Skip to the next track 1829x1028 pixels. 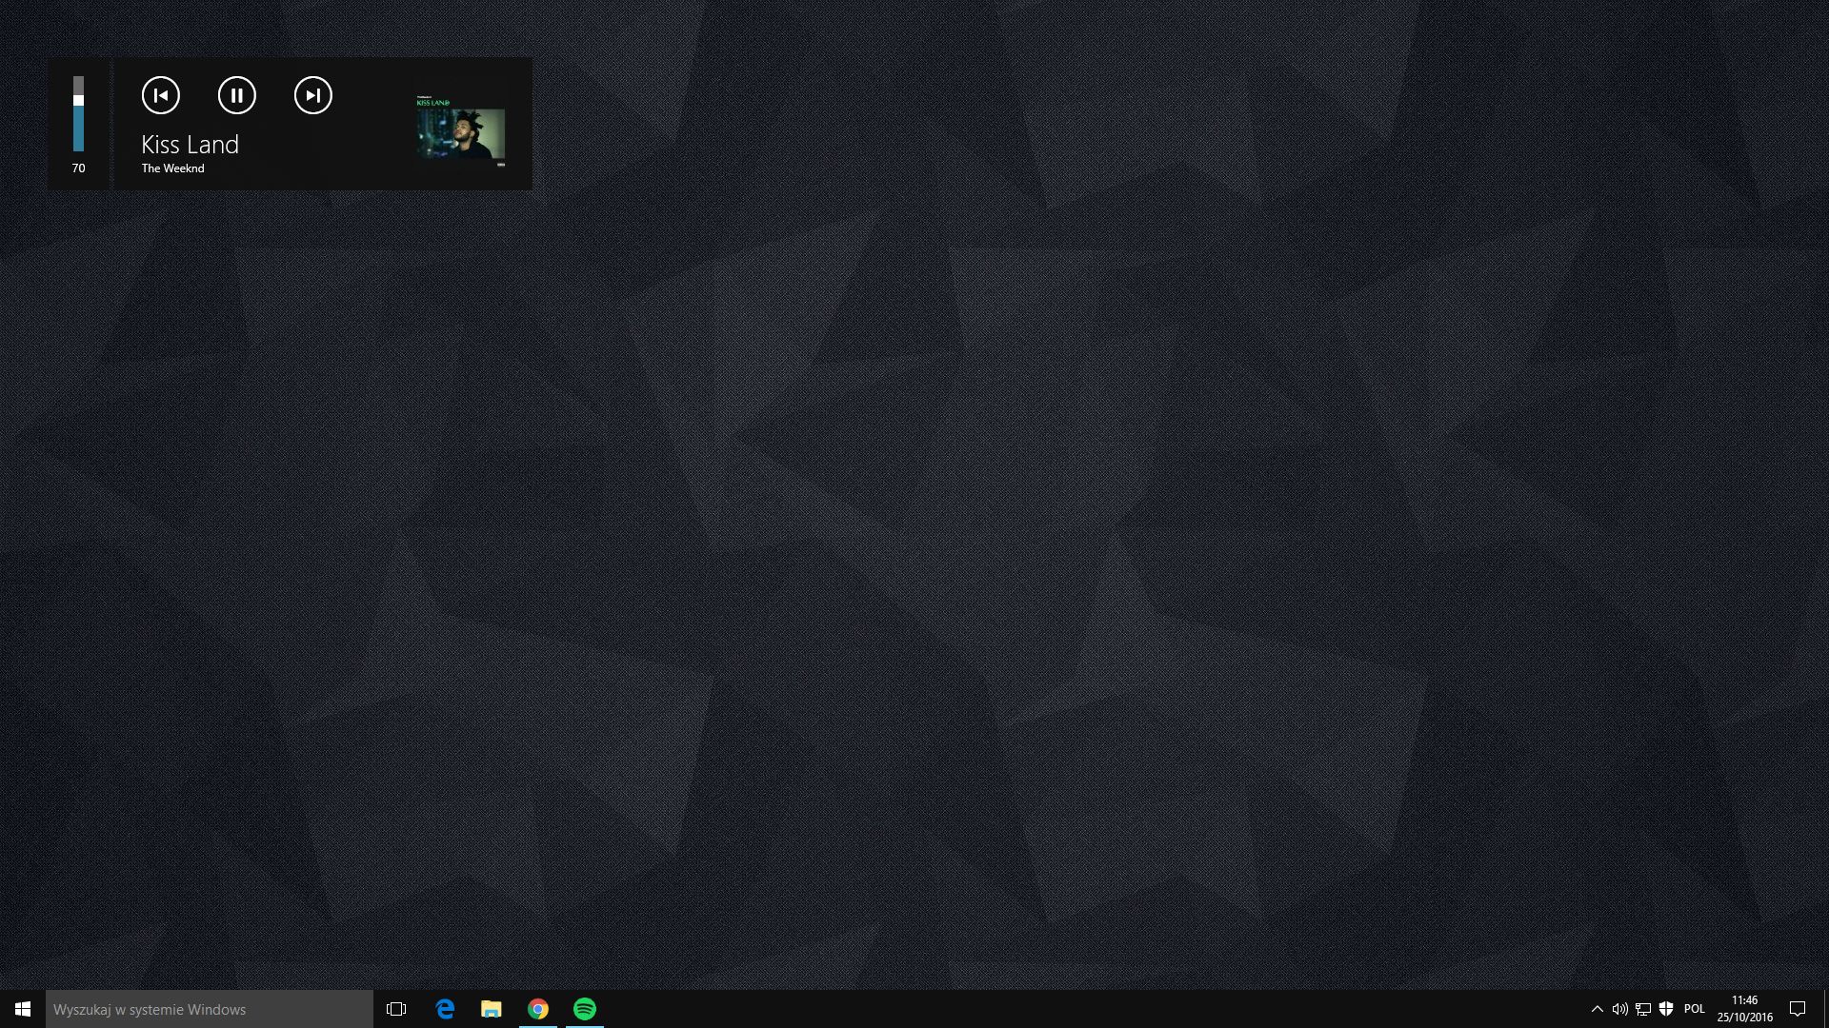[312, 95]
